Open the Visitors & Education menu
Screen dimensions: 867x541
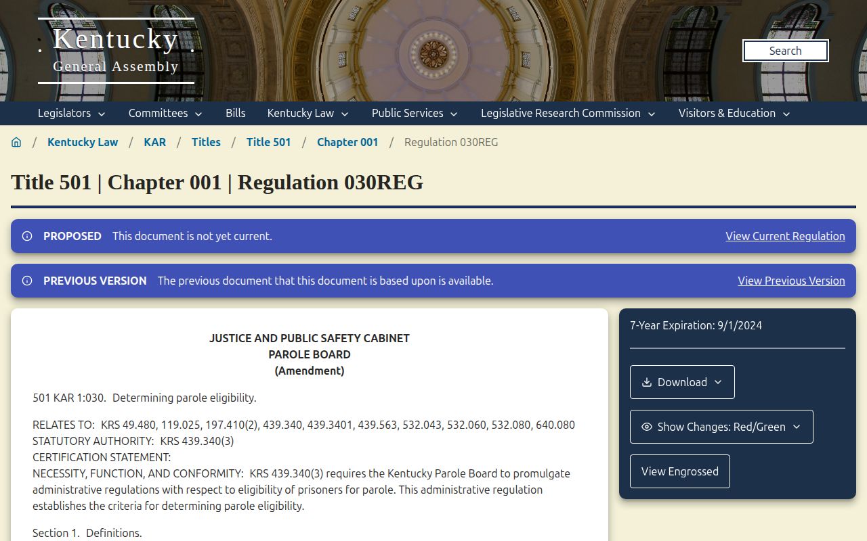click(735, 113)
